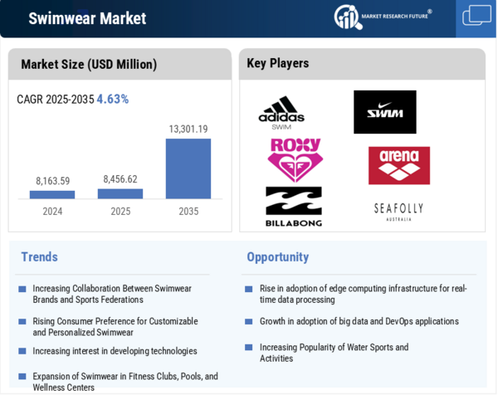Click the Seafolly Australia logo
This screenshot has height=395, width=498.
pyautogui.click(x=398, y=211)
